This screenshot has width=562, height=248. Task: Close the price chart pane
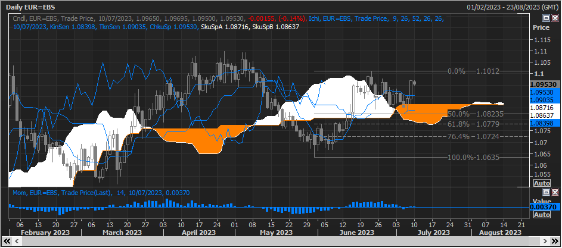click(554, 18)
